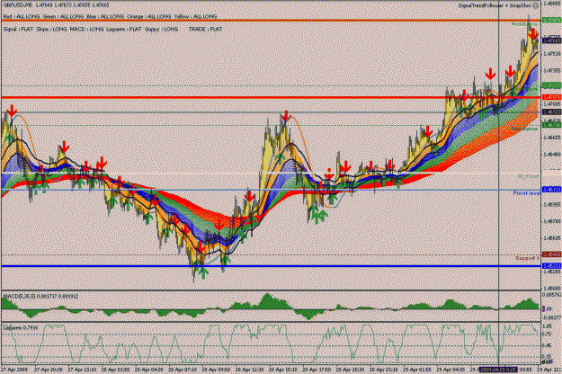Click the red 1.47076 price tag

click(551, 97)
